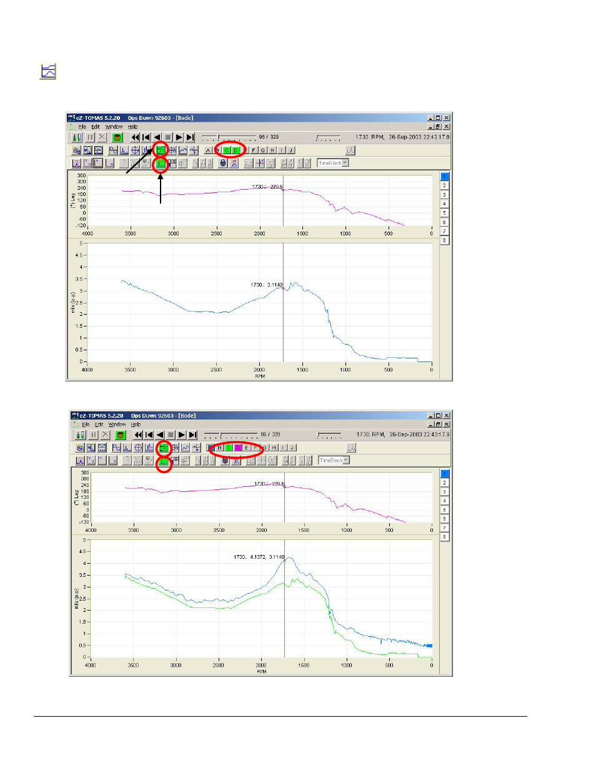Pause acquisition in the top window

tap(90, 137)
